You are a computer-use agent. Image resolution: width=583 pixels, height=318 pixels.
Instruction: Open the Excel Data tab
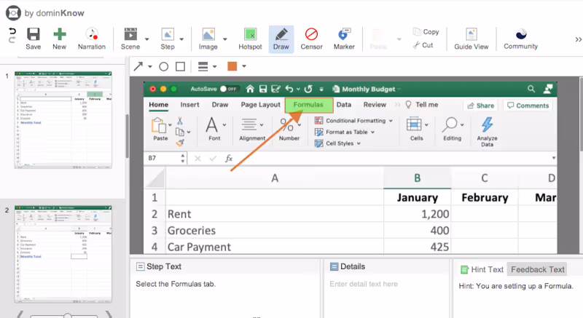(x=343, y=105)
